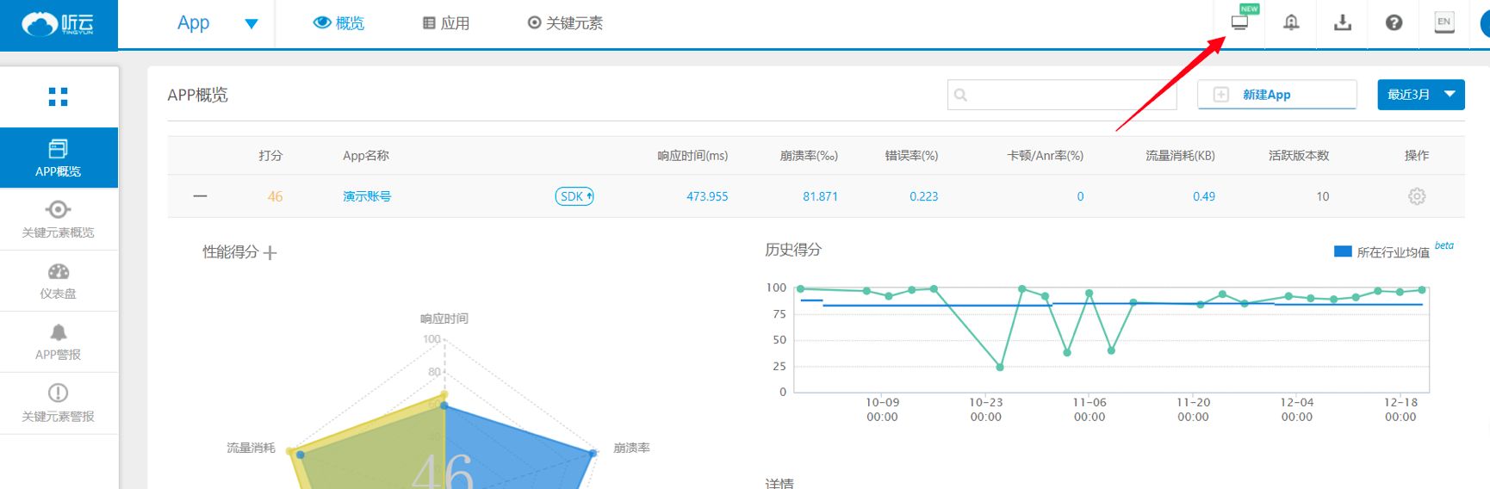The width and height of the screenshot is (1490, 489).
Task: Open the App product dropdown arrow
Action: (x=251, y=24)
